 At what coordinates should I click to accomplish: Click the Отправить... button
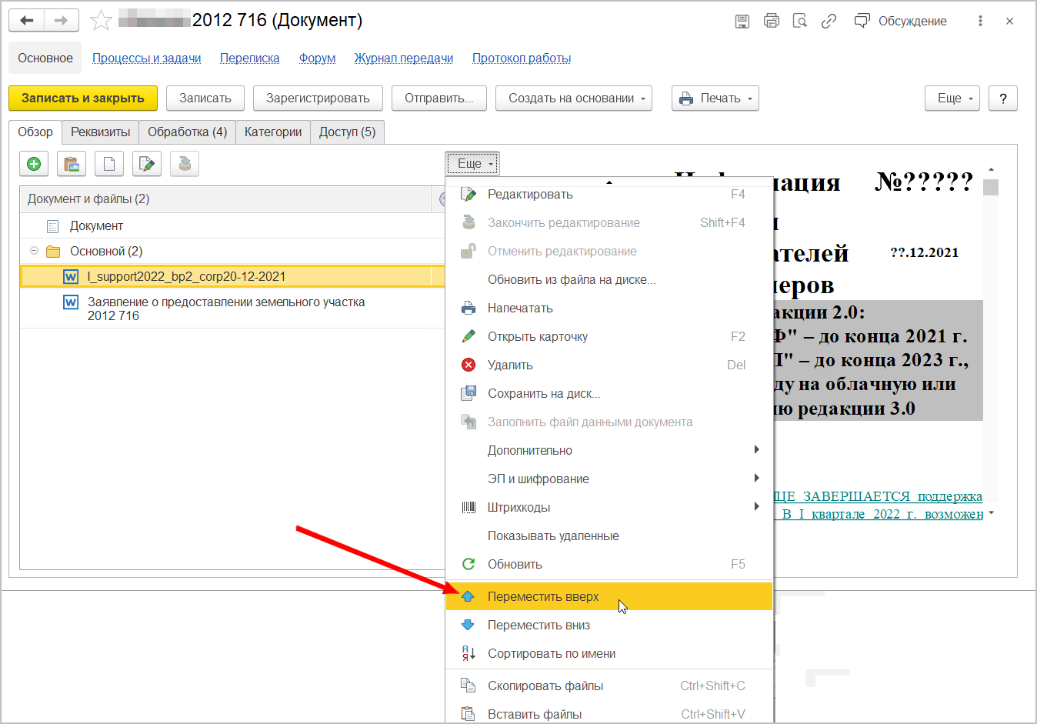[x=439, y=98]
